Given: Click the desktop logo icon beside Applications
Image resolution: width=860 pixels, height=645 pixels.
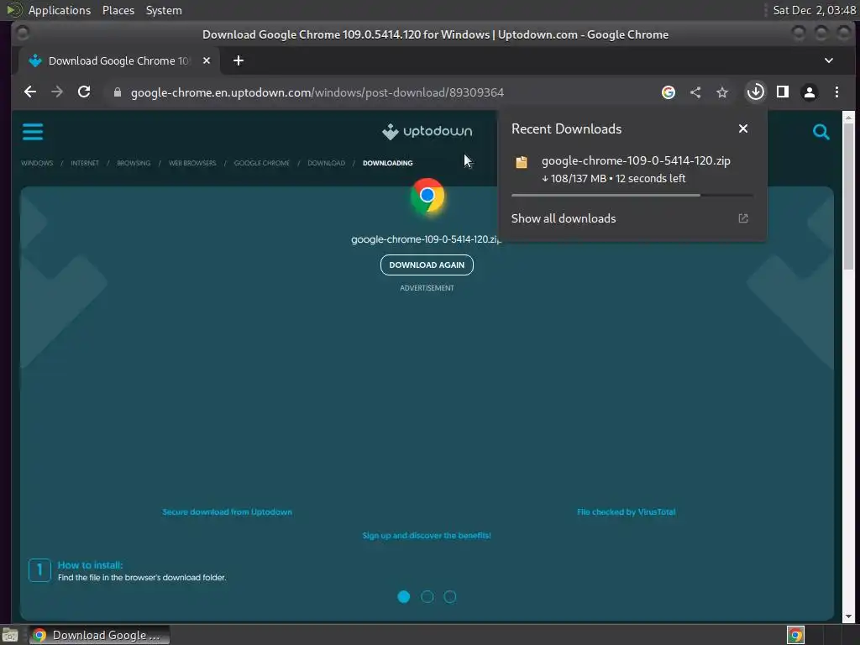Looking at the screenshot, I should (x=13, y=10).
